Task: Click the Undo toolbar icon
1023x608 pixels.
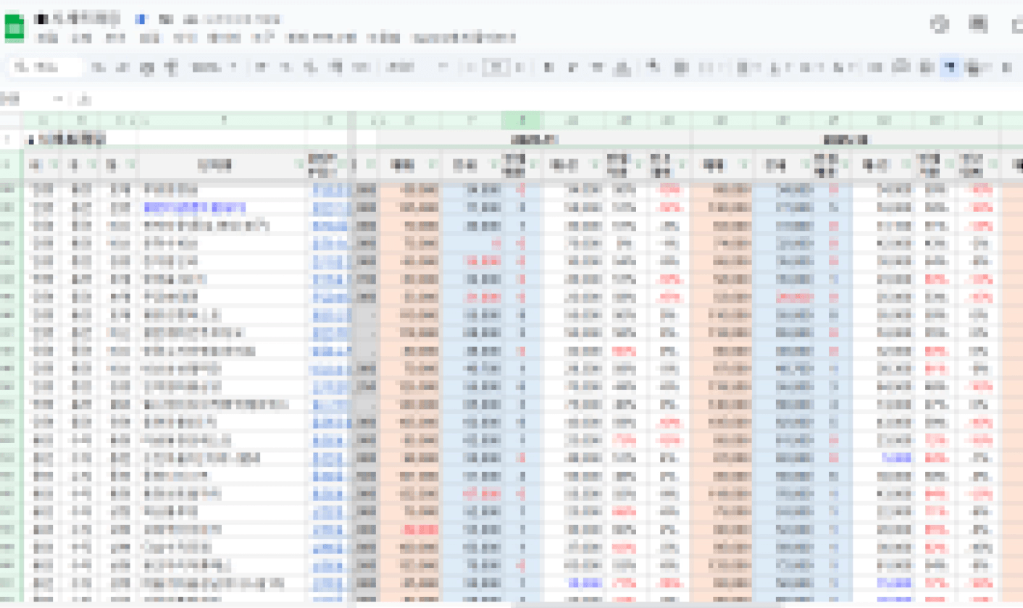Action: click(x=99, y=68)
